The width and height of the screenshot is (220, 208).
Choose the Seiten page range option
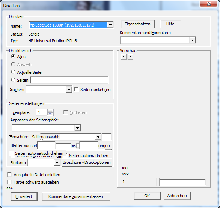coord(13,80)
